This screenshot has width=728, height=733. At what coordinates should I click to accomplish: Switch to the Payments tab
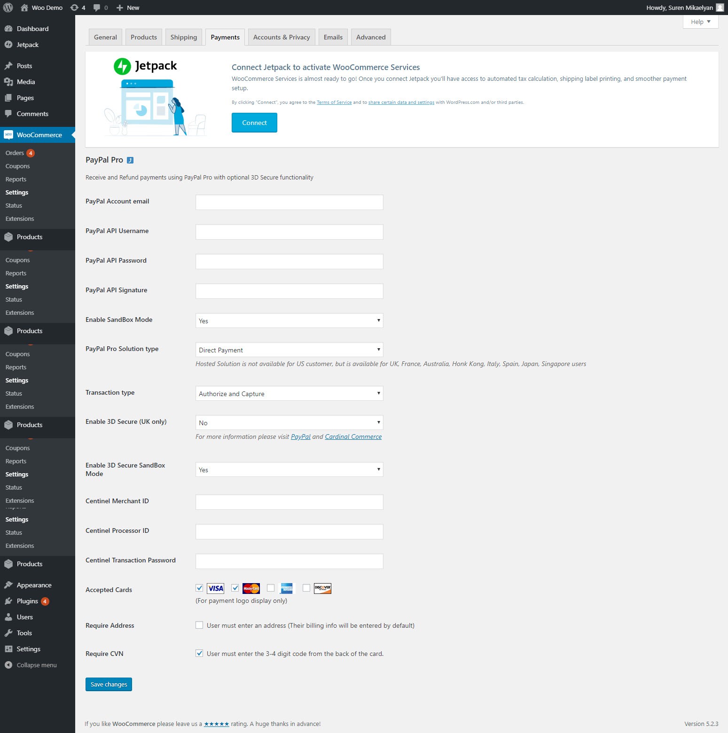[225, 37]
